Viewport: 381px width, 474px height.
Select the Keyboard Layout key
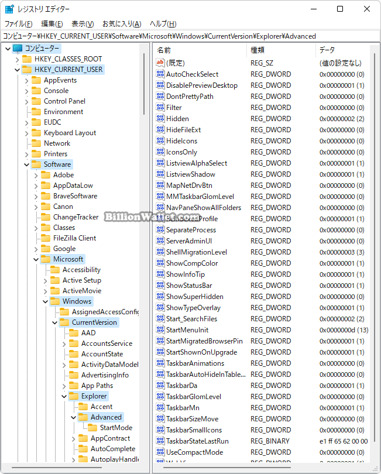(x=70, y=133)
